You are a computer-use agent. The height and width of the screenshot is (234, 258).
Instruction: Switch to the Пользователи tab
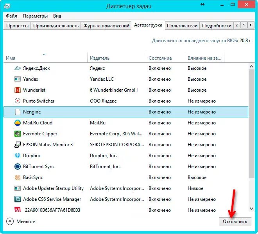tap(182, 26)
